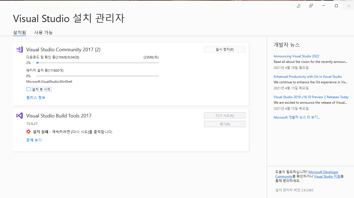The image size is (354, 198).
Task: Click the download progress bar at 2%
Action: click(97, 63)
